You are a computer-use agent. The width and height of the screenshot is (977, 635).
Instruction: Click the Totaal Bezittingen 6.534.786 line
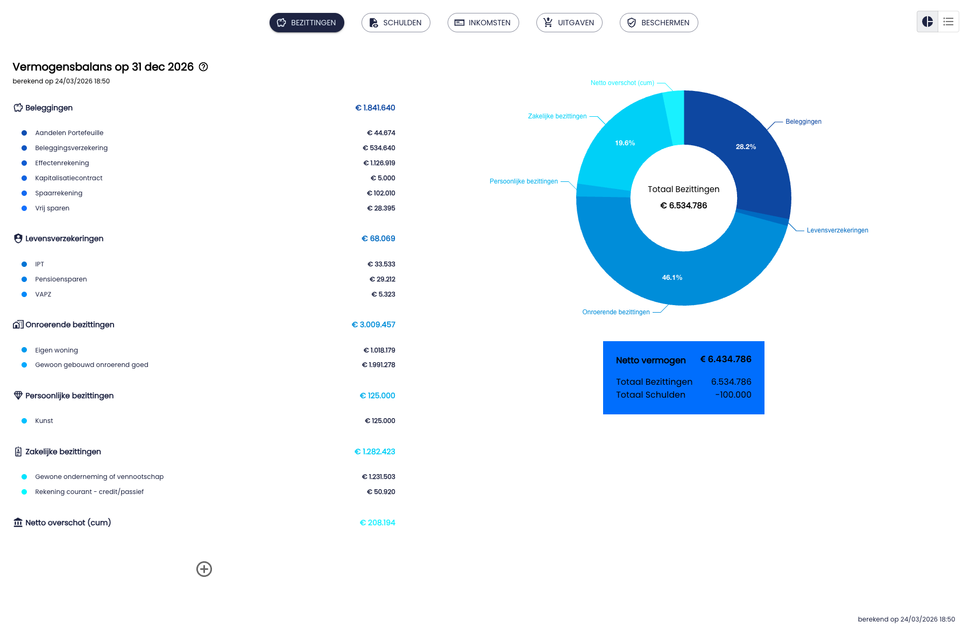(x=684, y=382)
